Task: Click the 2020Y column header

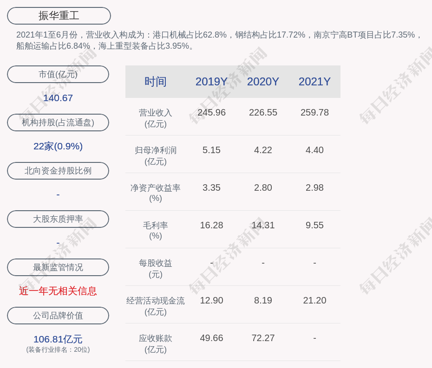Action: pos(263,82)
